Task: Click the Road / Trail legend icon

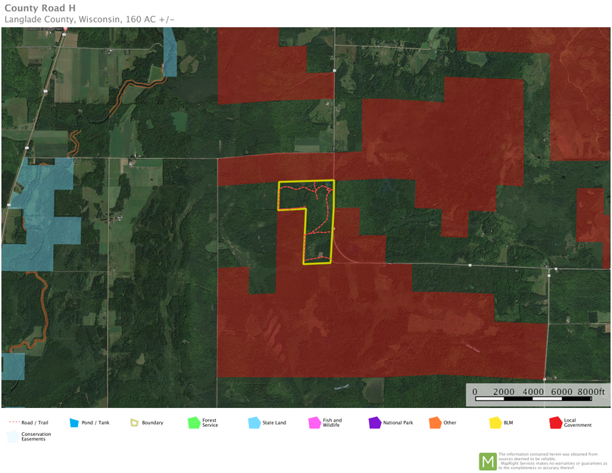Action: point(14,422)
